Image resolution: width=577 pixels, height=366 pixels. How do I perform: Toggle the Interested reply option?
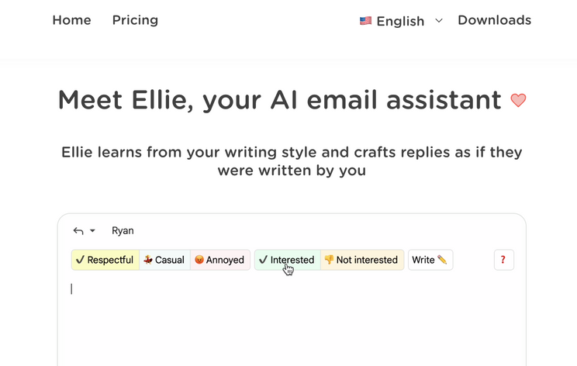[x=292, y=260]
